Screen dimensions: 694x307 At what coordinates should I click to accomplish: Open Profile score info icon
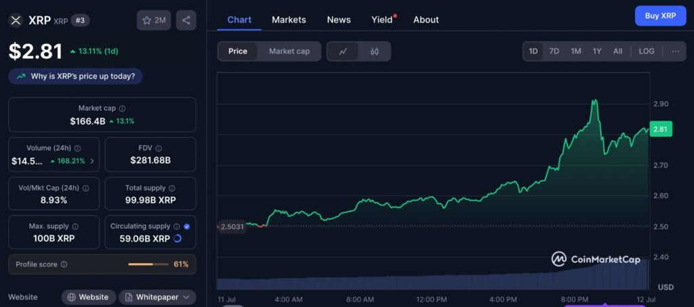tap(64, 264)
